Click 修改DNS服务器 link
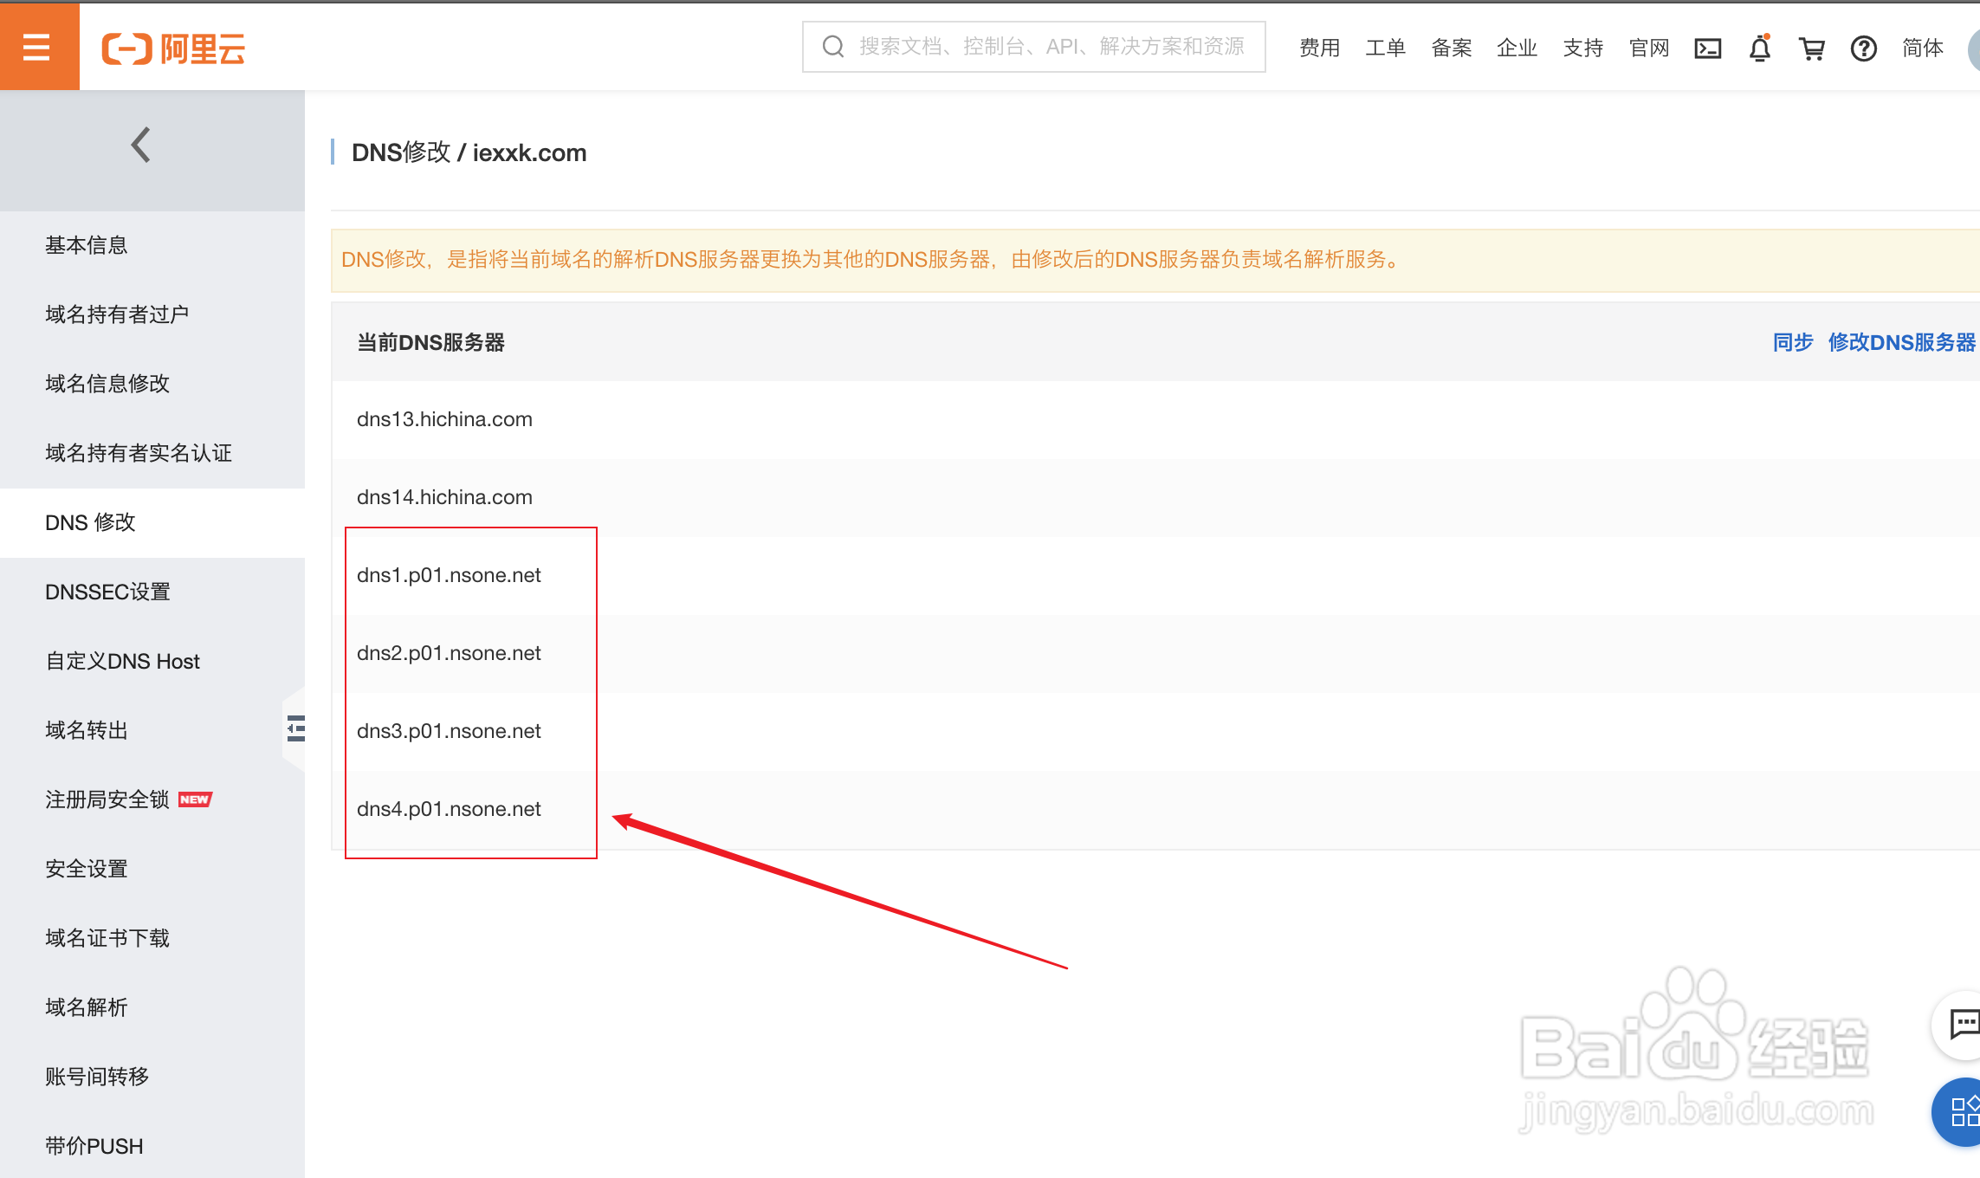1980x1178 pixels. tap(1901, 343)
